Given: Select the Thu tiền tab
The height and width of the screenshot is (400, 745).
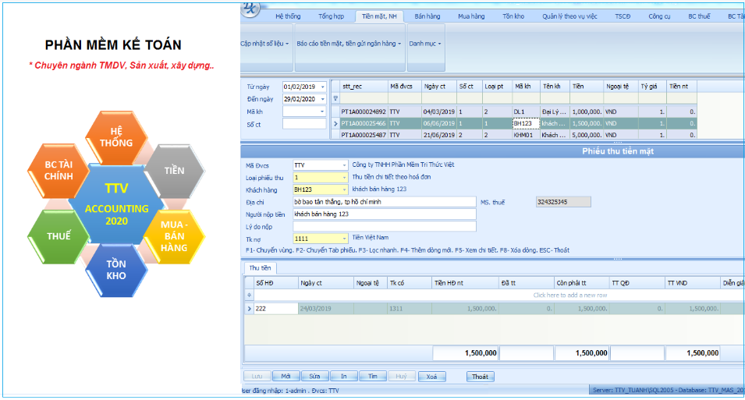Looking at the screenshot, I should pos(260,268).
